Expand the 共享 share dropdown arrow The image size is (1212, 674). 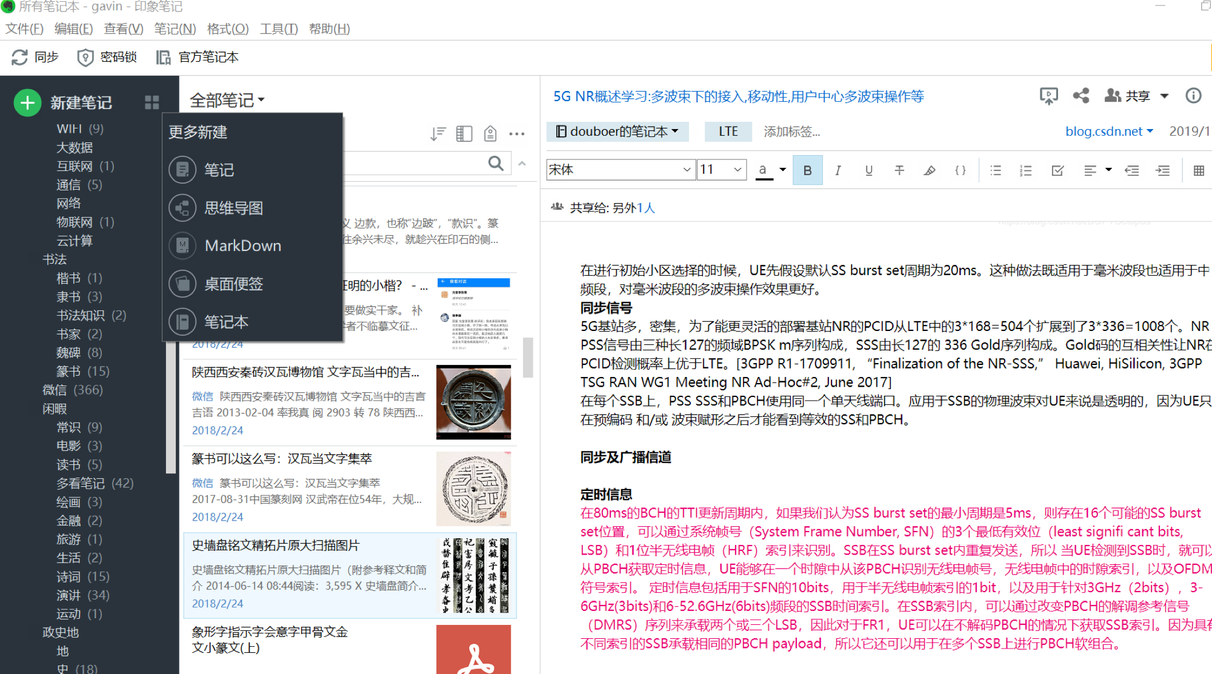click(1164, 96)
